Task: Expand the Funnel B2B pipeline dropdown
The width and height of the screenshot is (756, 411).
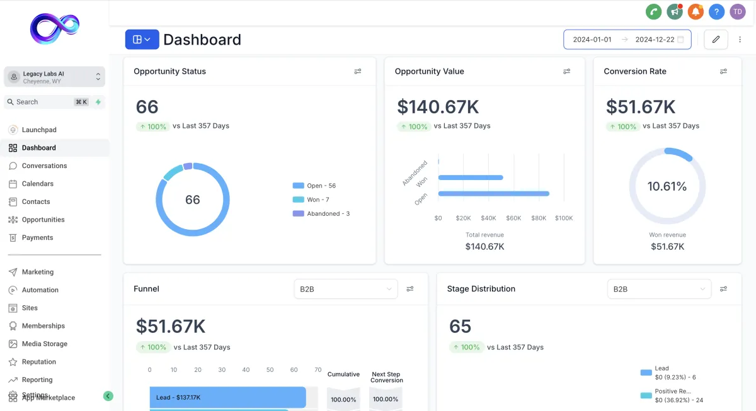Action: pyautogui.click(x=346, y=289)
